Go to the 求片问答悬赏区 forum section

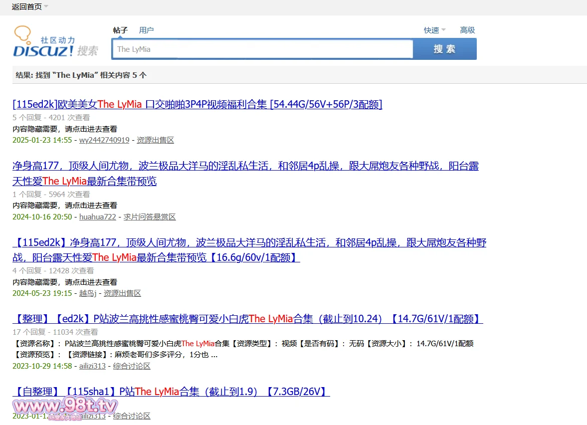click(x=150, y=217)
